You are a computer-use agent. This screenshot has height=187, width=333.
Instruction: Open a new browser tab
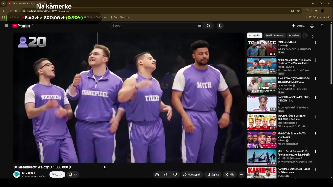tap(50, 3)
